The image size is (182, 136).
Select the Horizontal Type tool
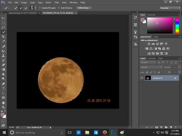[4, 88]
